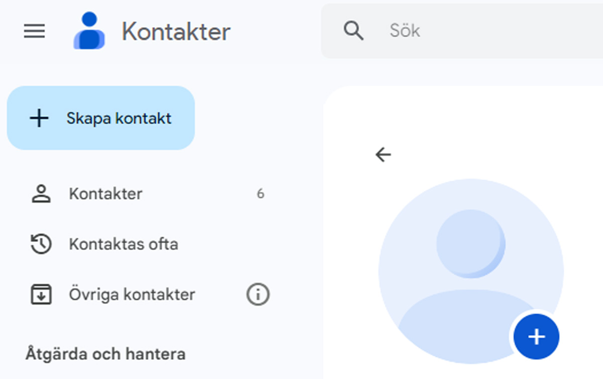Screen dimensions: 603x379
Task: Click the search magnifier icon
Action: click(x=354, y=30)
